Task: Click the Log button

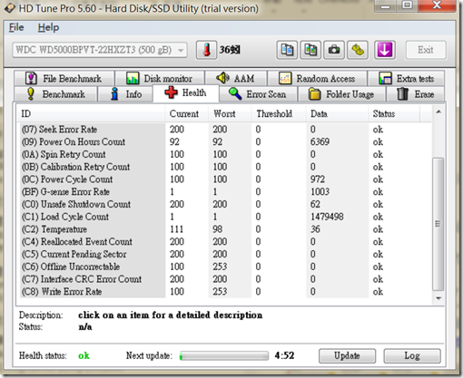Action: 412,356
